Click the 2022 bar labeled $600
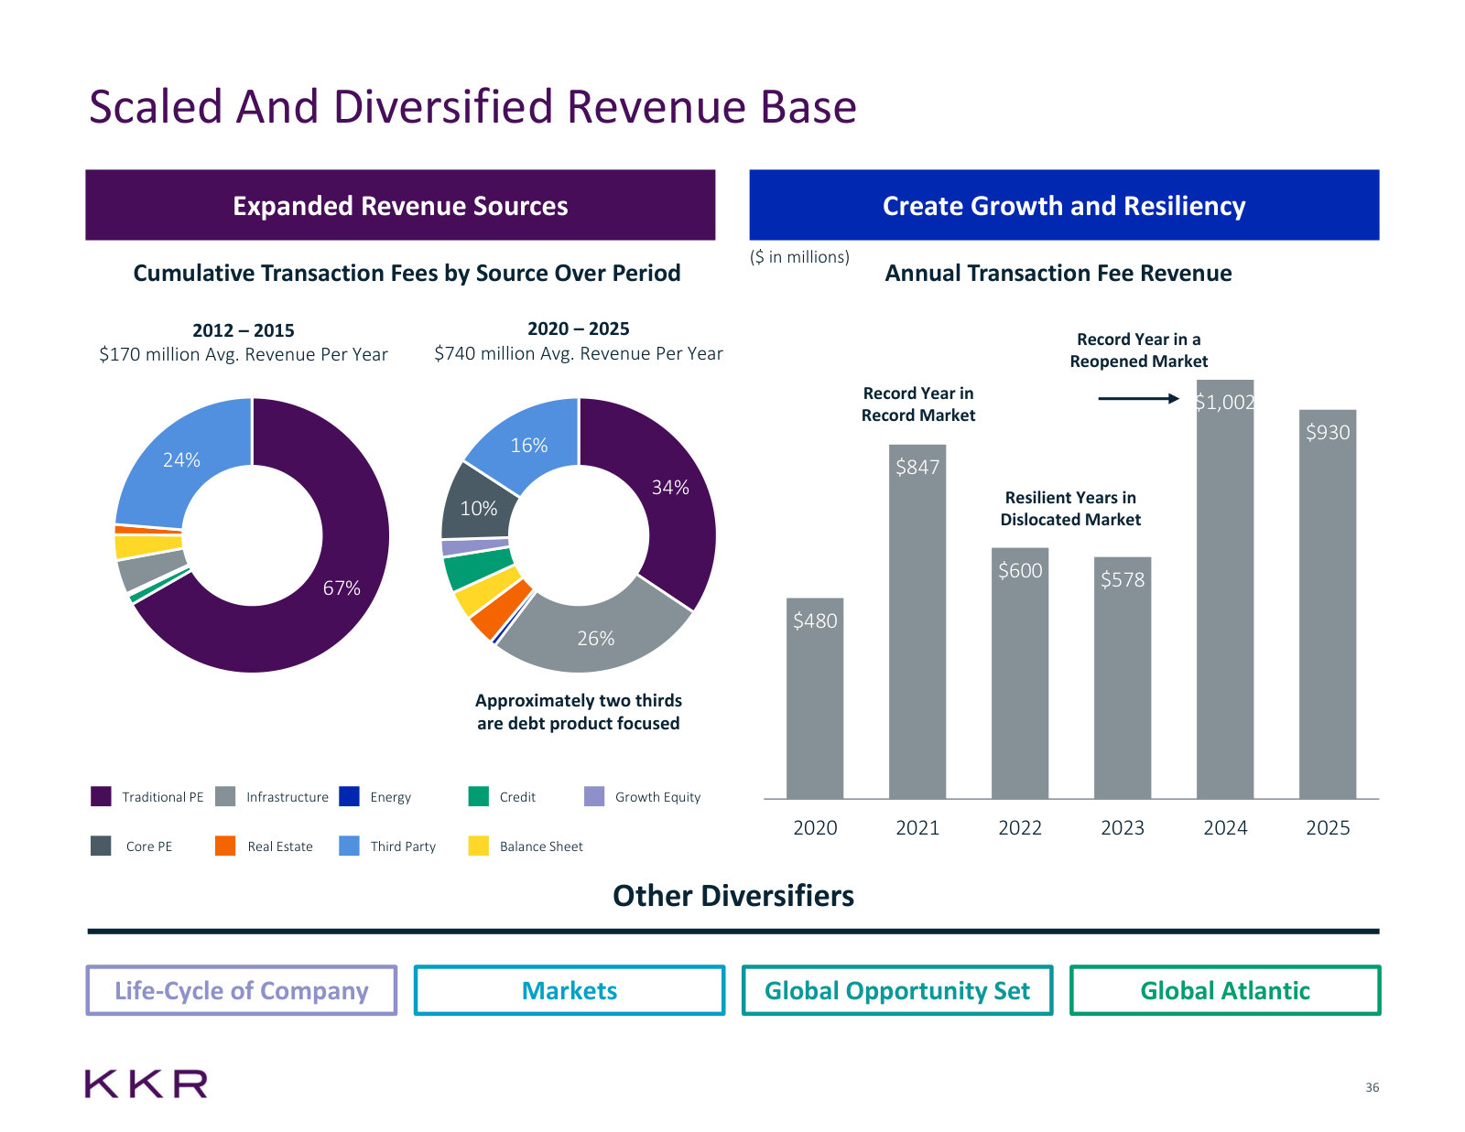 [1020, 674]
